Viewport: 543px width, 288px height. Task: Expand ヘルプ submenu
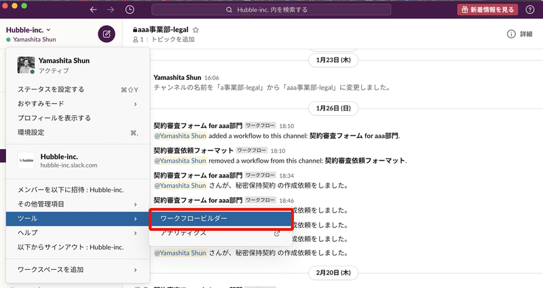78,233
